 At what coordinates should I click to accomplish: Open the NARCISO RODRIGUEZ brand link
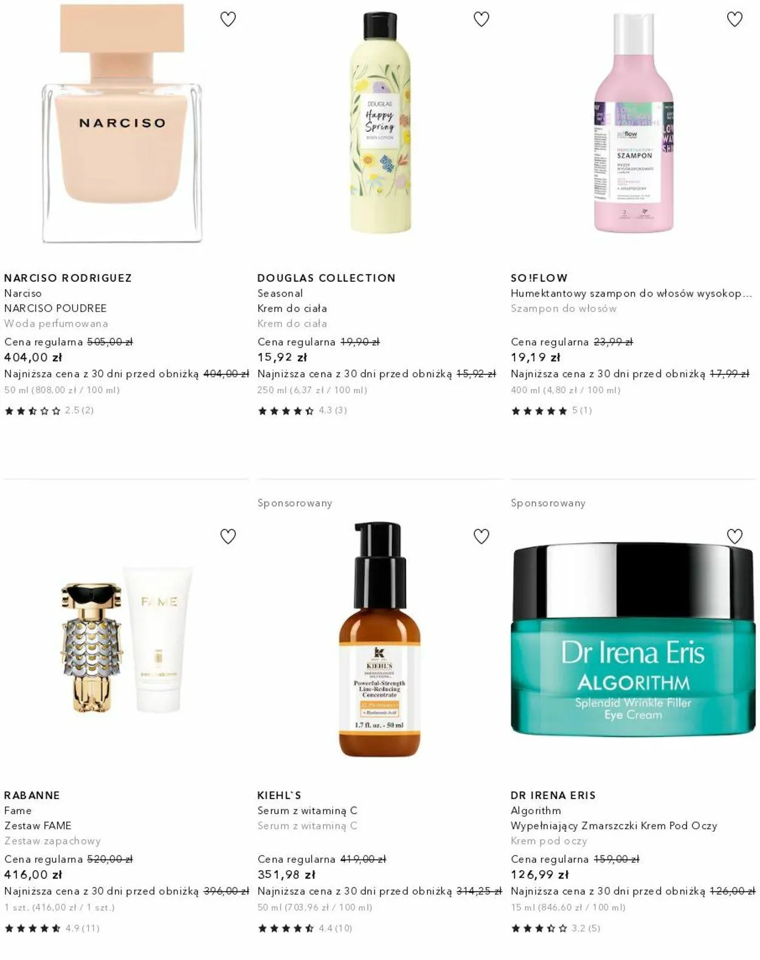tap(68, 278)
